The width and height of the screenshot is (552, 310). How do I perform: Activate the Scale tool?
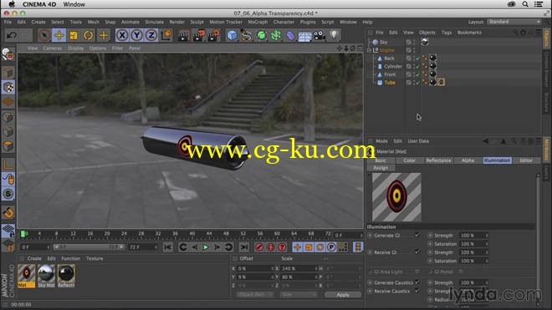click(x=74, y=35)
